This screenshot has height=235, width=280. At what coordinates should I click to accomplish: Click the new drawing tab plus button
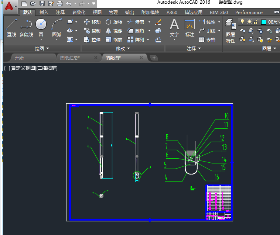tap(154, 58)
